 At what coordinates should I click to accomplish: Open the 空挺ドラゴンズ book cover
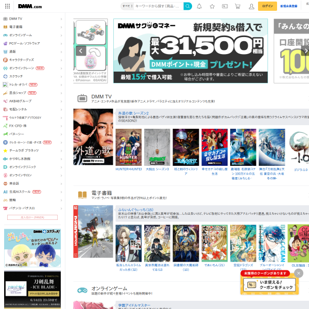tap(243, 243)
